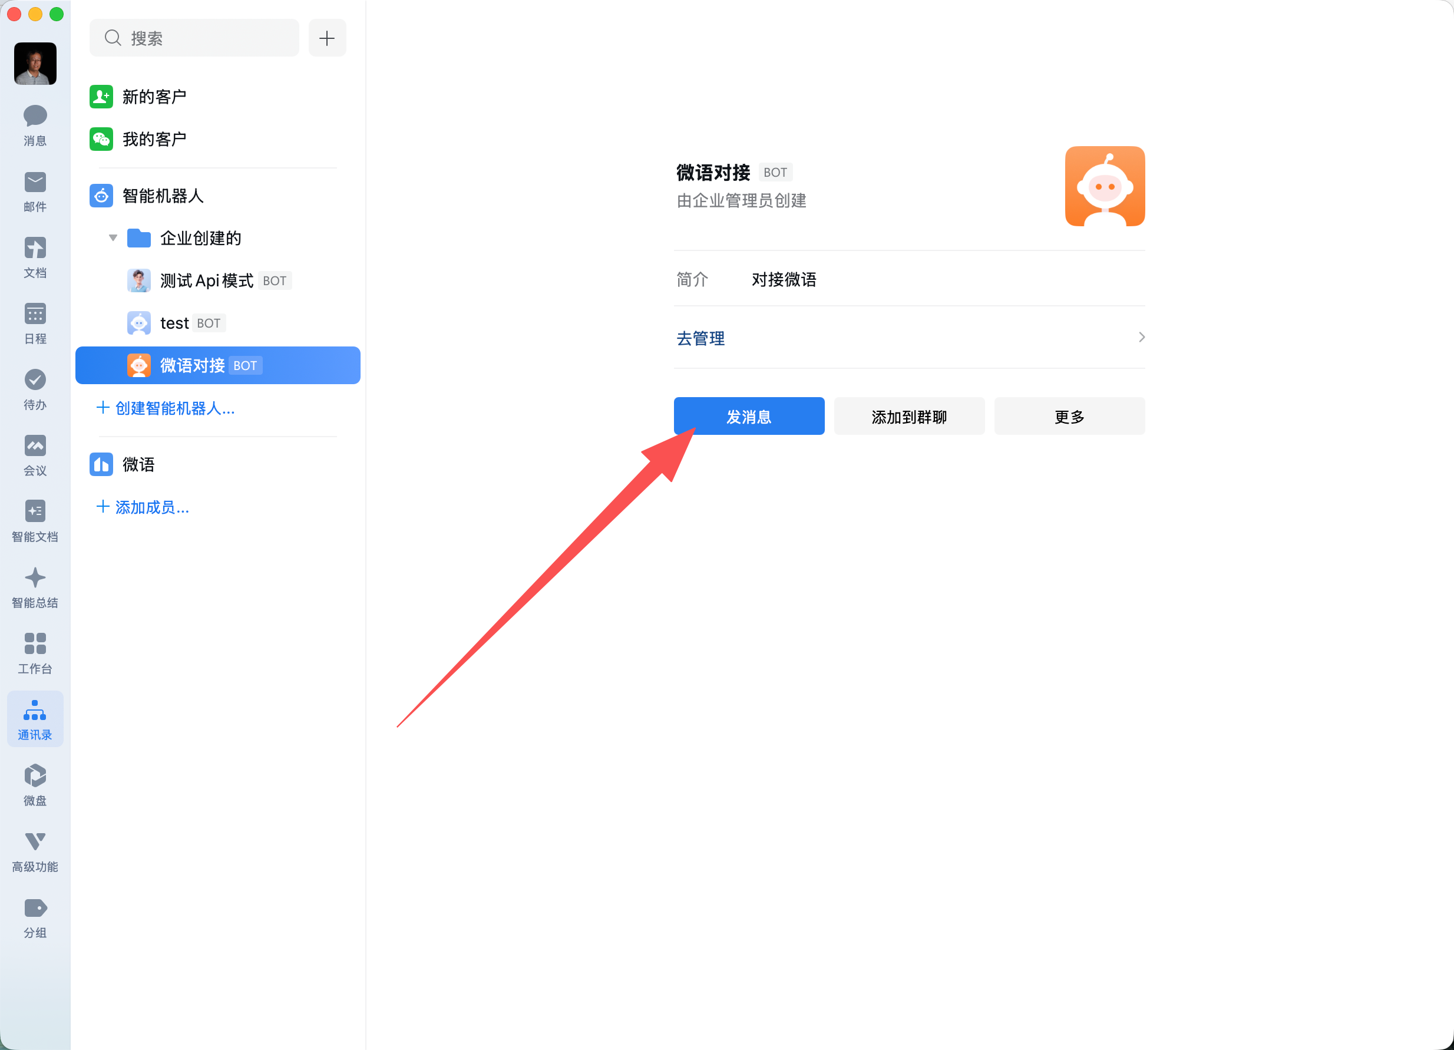Open the user profile avatar
The height and width of the screenshot is (1050, 1454).
(35, 64)
